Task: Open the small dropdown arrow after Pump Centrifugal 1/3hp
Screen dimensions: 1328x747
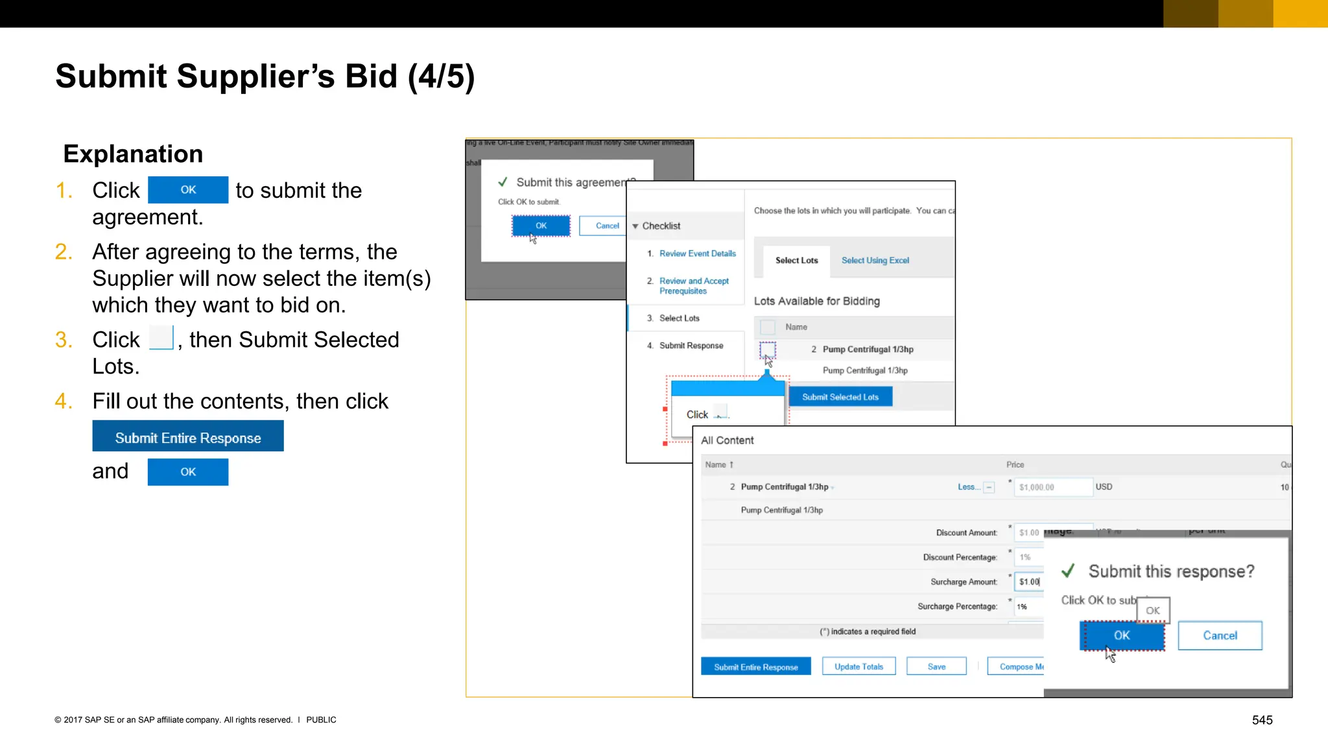Action: [x=833, y=488]
